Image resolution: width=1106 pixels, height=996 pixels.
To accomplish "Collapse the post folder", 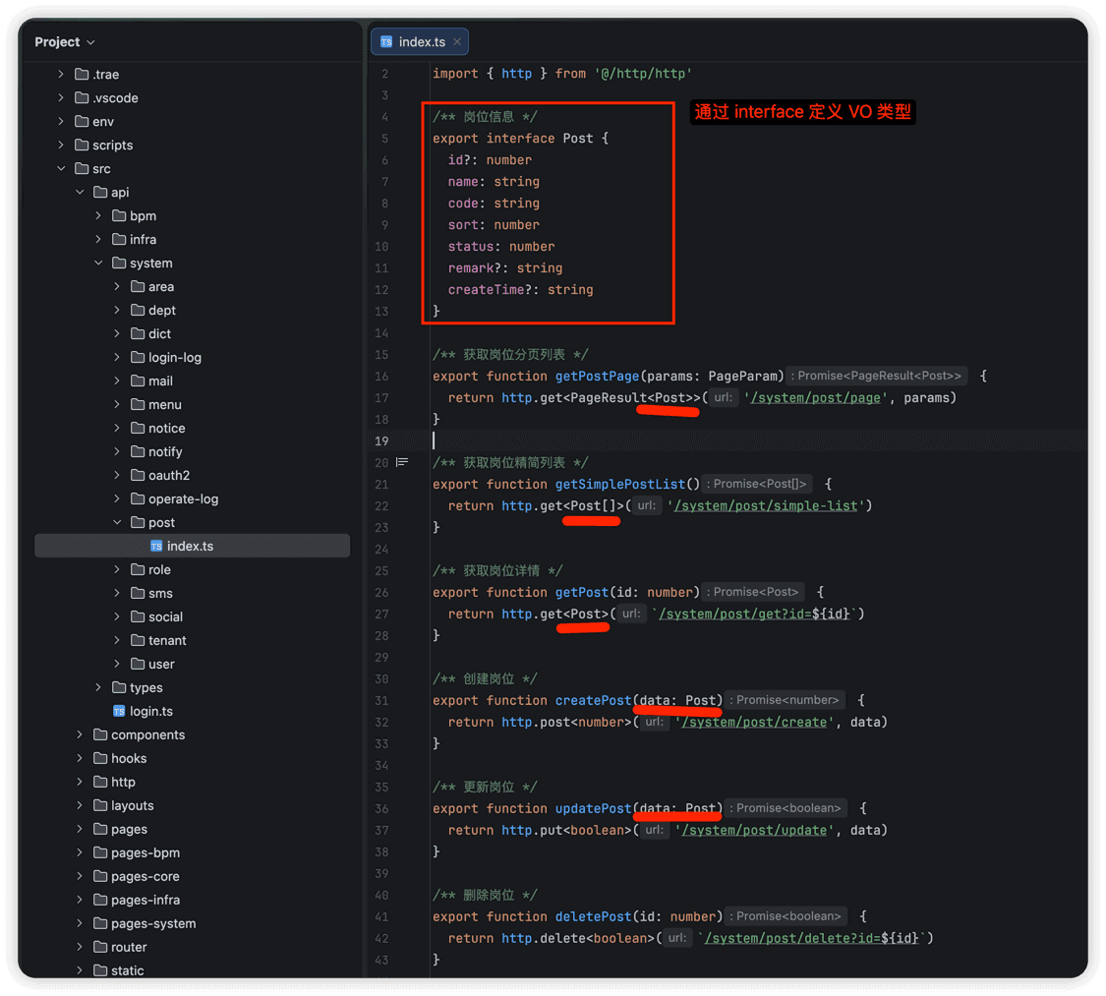I will tap(117, 522).
